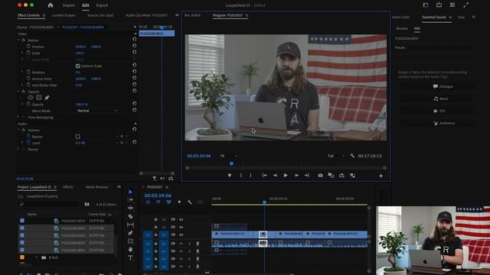Click timeline Add Marker icon
The width and height of the screenshot is (490, 275).
(x=179, y=202)
